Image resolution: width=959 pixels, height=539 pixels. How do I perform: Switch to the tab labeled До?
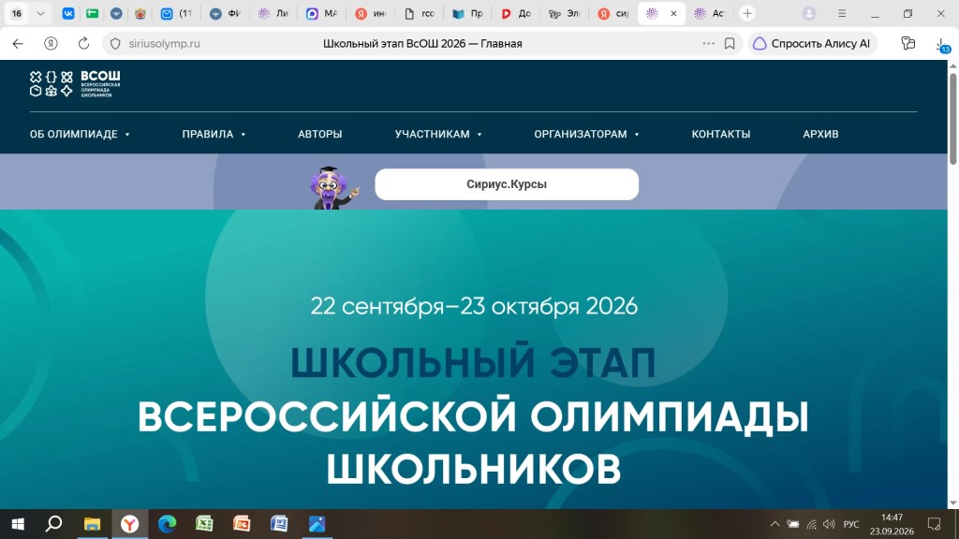click(x=516, y=13)
